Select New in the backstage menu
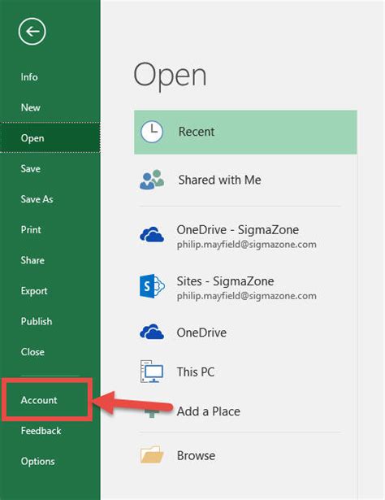Image resolution: width=385 pixels, height=500 pixels. (31, 107)
